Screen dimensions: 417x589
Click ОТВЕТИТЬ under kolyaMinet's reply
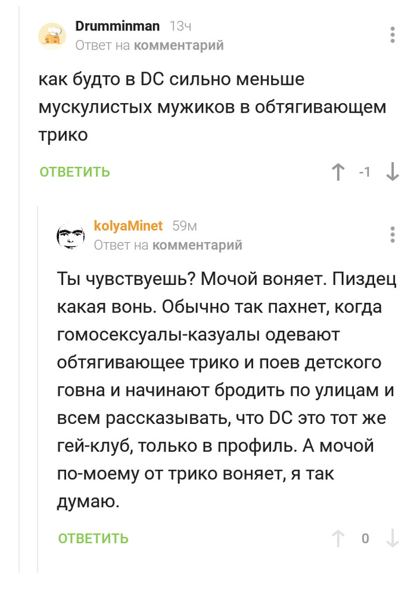94,539
